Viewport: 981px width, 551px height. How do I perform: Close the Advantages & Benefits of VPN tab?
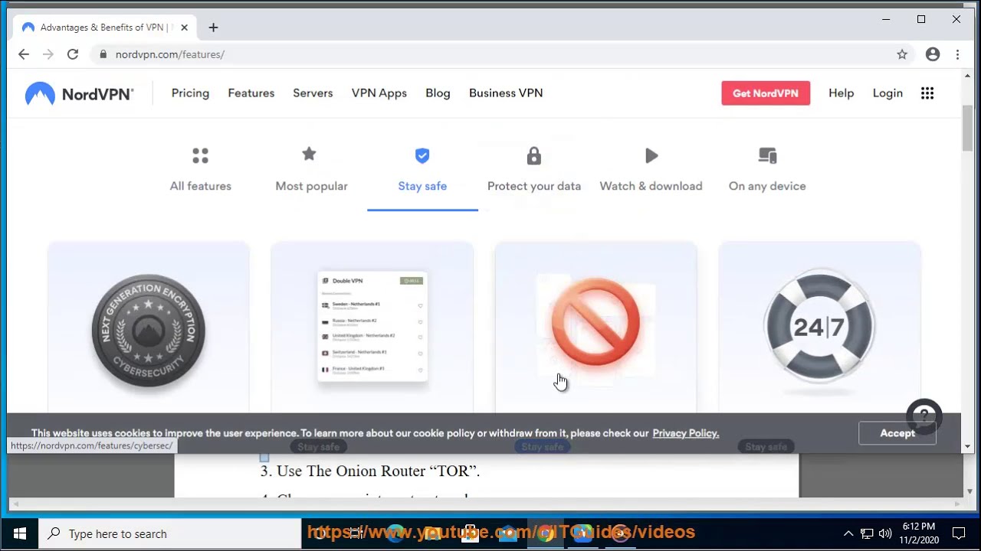tap(184, 28)
